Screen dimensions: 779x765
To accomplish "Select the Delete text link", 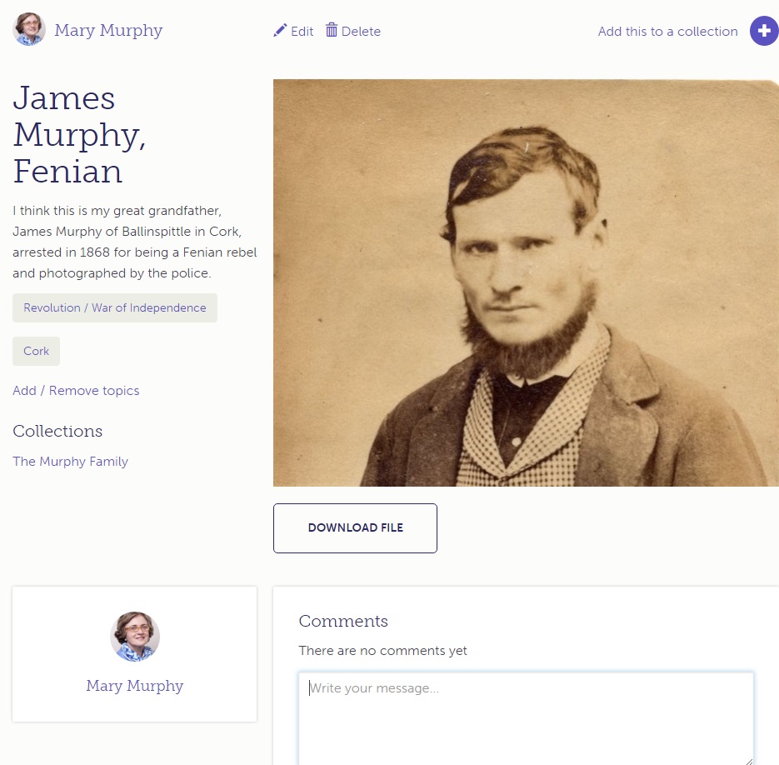I will tap(362, 32).
